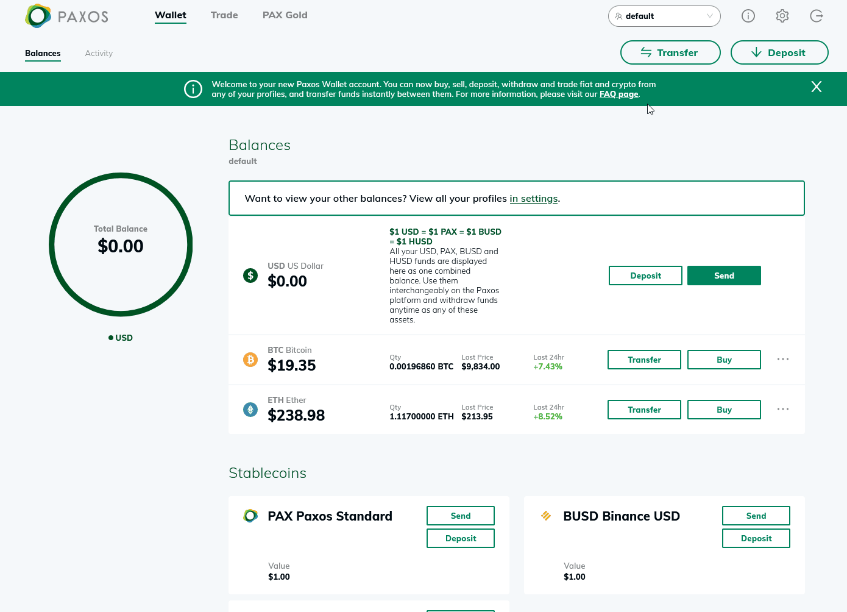Screen dimensions: 847x612
Task: Click the logout icon in top bar
Action: click(816, 16)
